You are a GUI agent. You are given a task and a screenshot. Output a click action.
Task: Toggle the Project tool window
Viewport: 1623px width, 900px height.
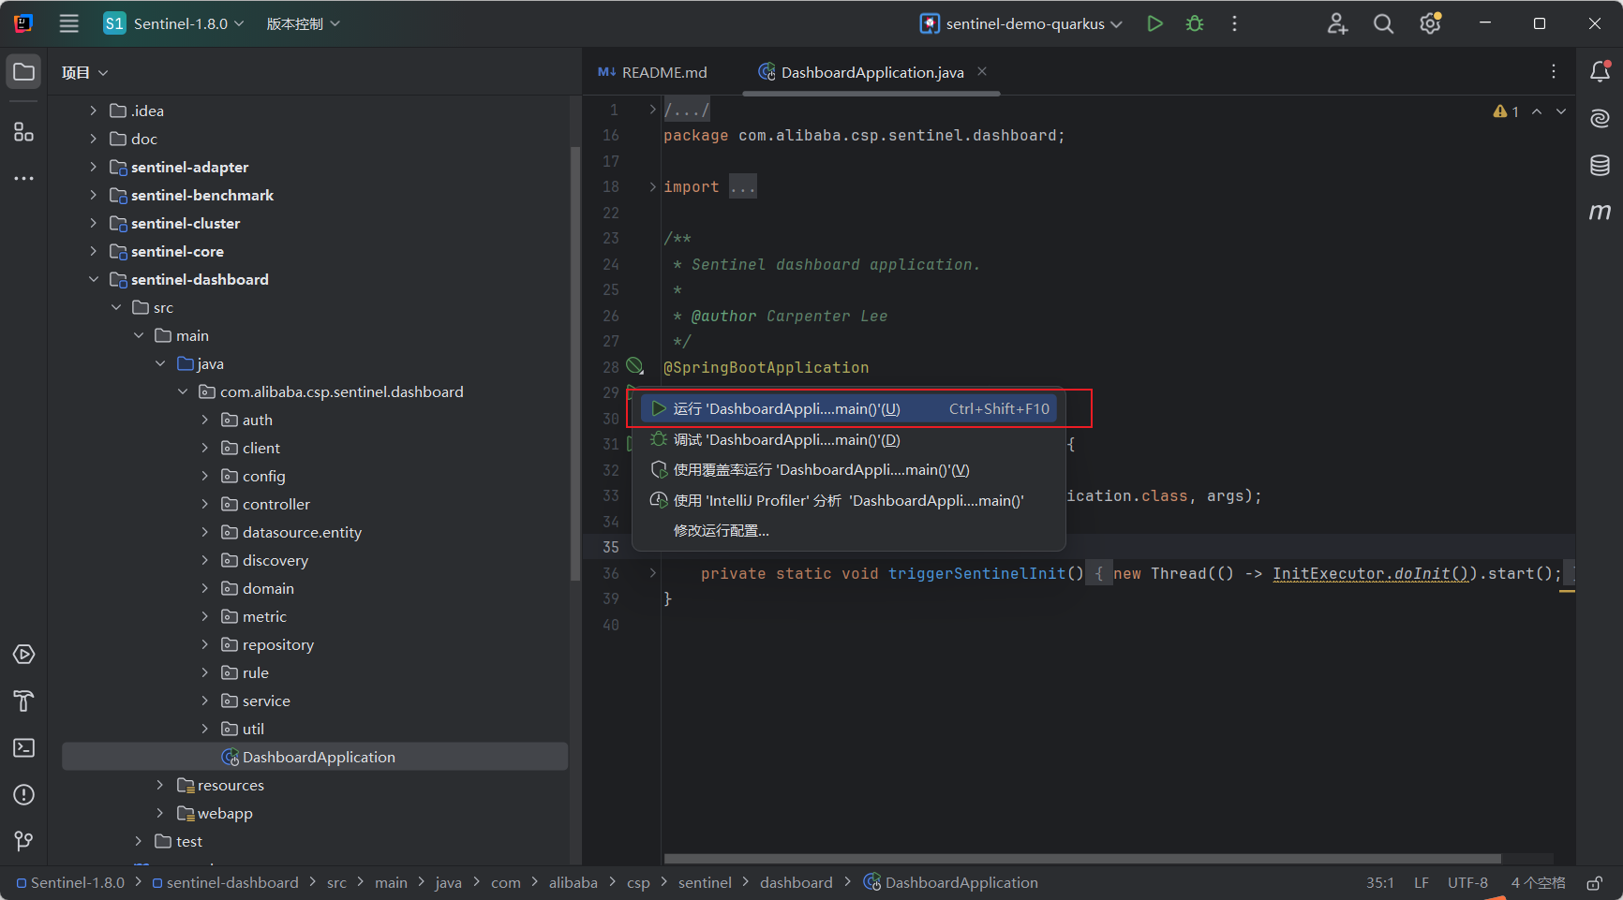[24, 72]
